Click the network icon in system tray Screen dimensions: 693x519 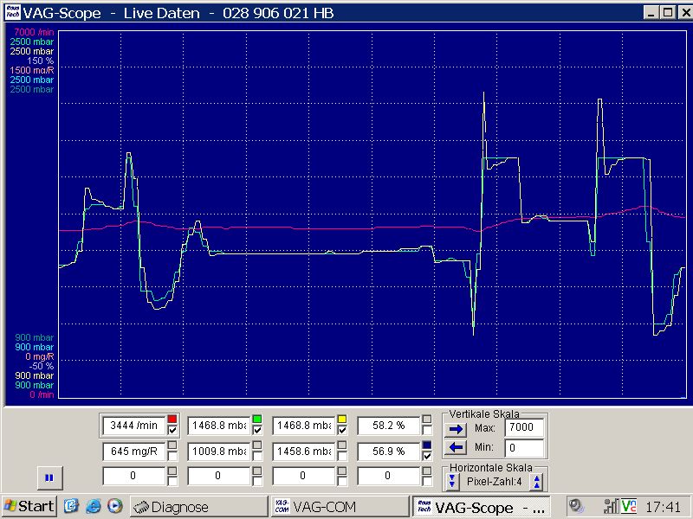611,506
